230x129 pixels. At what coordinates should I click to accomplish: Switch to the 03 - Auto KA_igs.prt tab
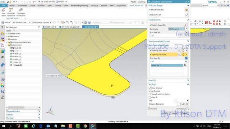(69, 27)
